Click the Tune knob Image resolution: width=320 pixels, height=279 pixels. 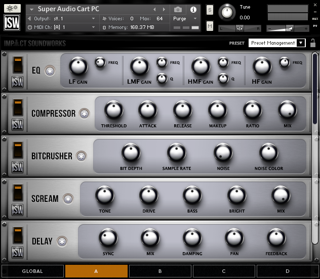point(227,13)
